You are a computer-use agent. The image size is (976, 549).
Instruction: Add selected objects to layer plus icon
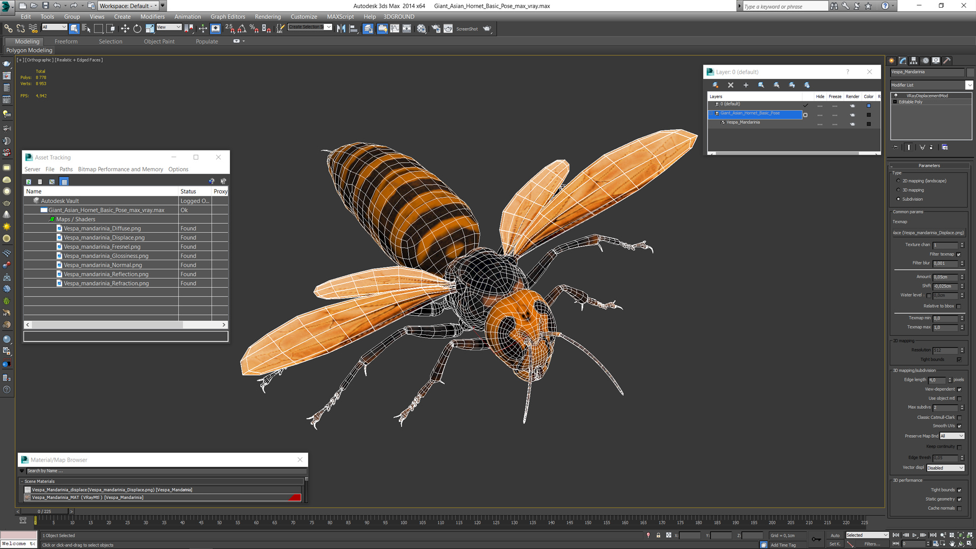(x=746, y=85)
